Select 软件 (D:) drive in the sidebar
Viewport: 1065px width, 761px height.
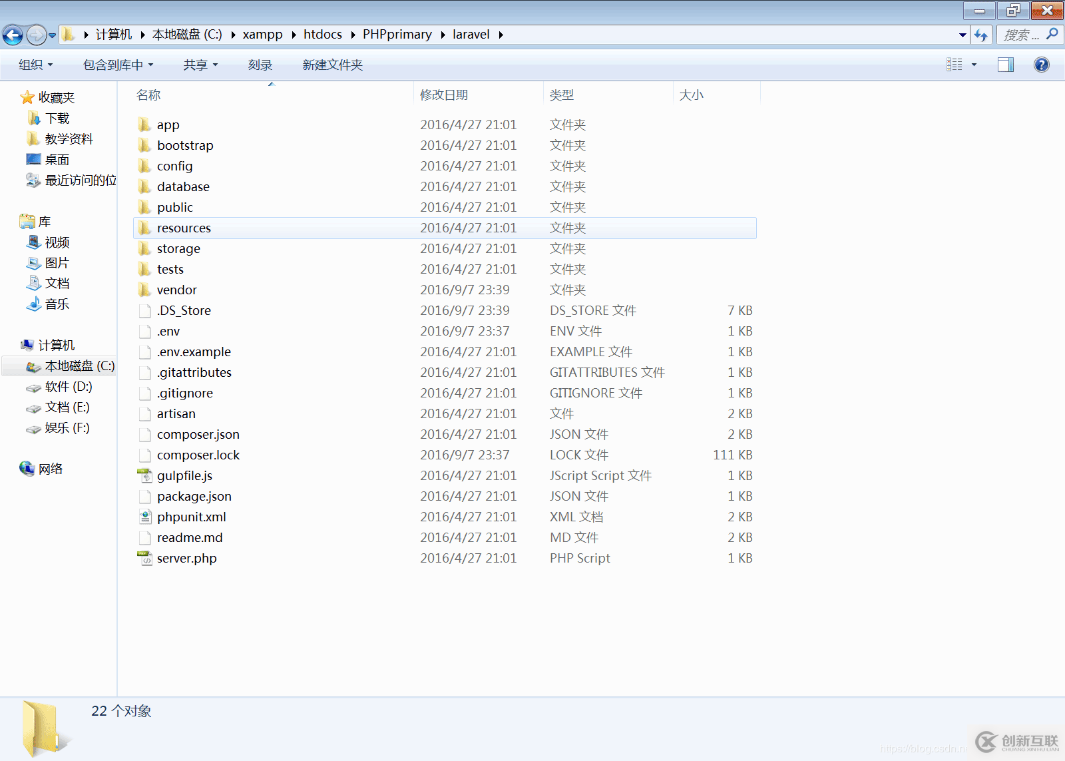coord(59,386)
